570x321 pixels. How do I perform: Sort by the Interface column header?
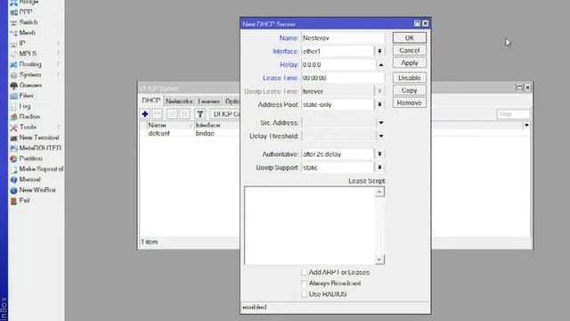pos(217,125)
